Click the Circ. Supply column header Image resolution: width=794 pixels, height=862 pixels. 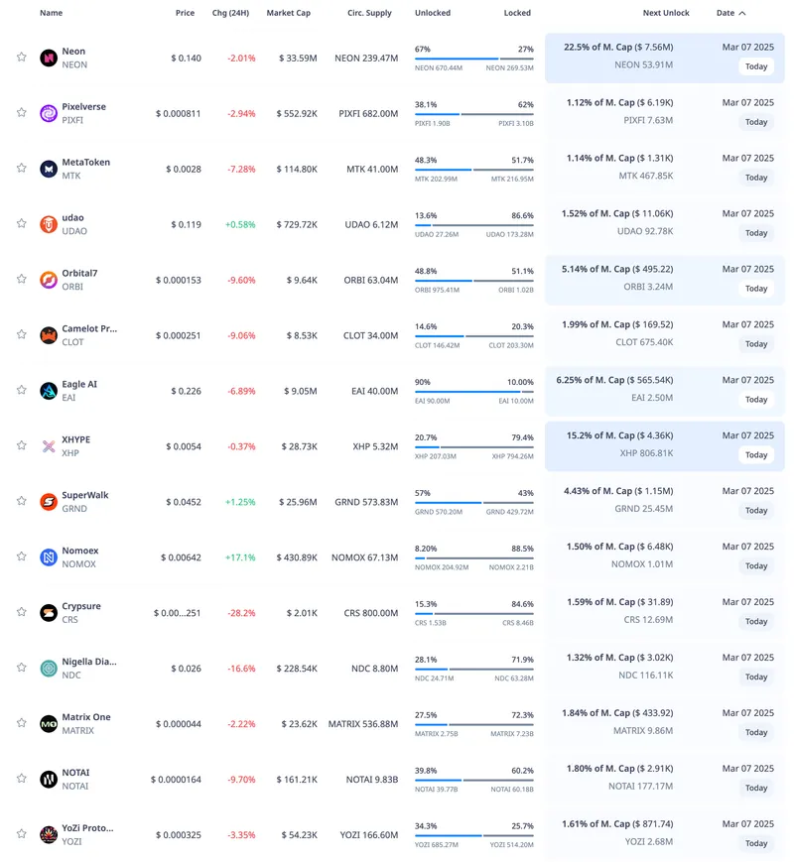point(369,13)
